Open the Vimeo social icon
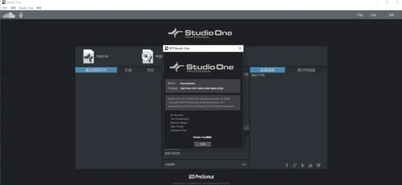Screen dimensions: 402x185 click(x=319, y=165)
